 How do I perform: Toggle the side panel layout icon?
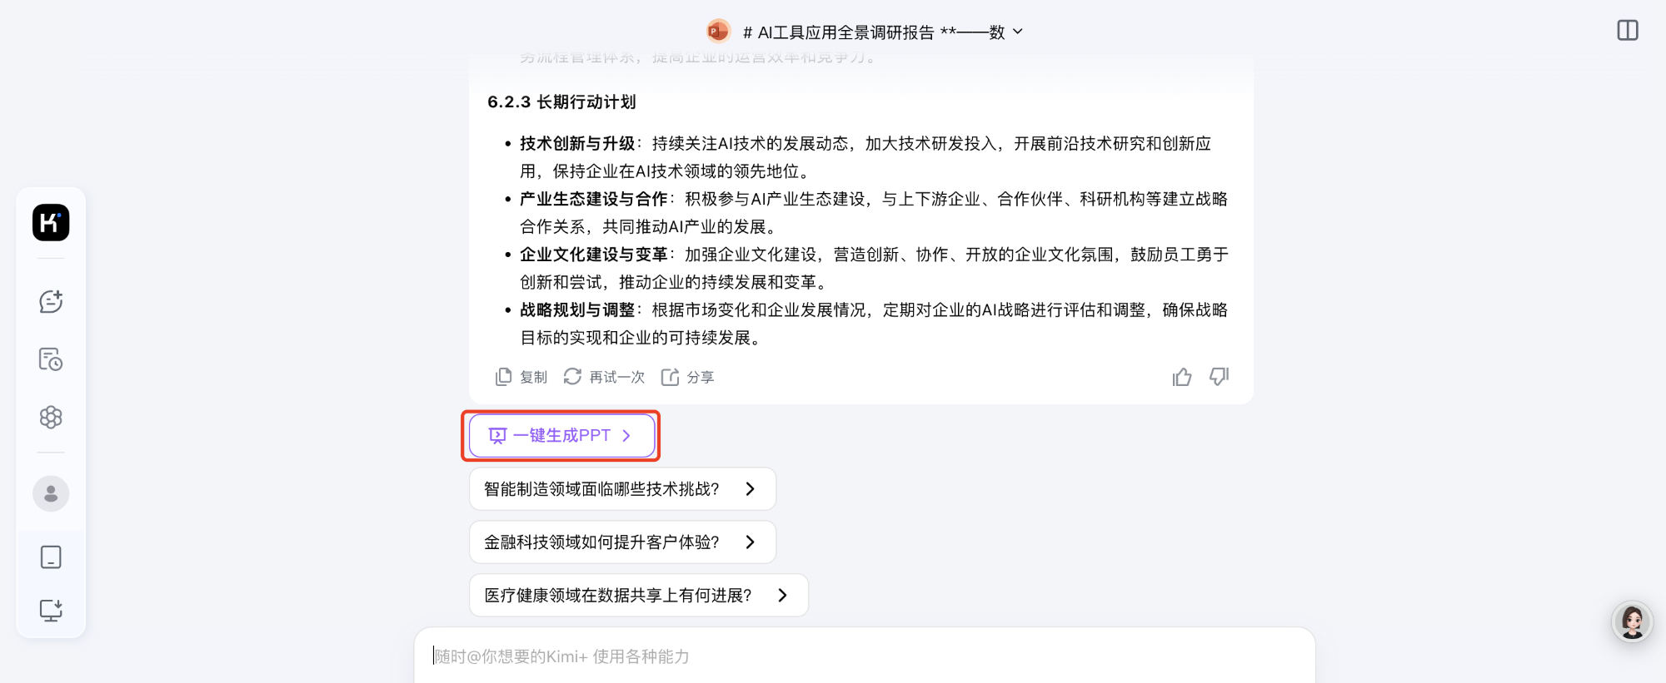[1627, 31]
